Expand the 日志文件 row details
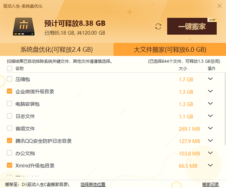The image size is (226, 188). [211, 116]
